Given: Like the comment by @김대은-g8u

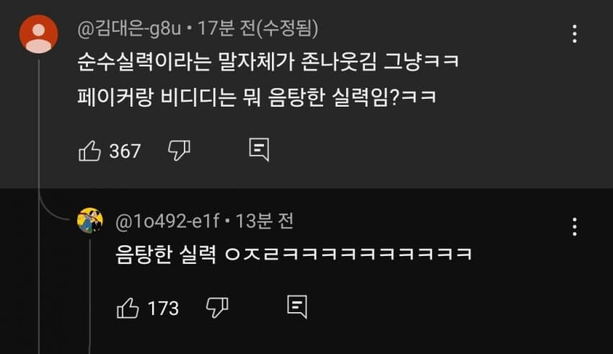Looking at the screenshot, I should point(90,151).
